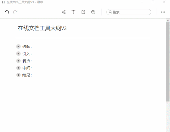Minimize the 幕布 window
Viewport: 170px width, 132px height.
142,2
